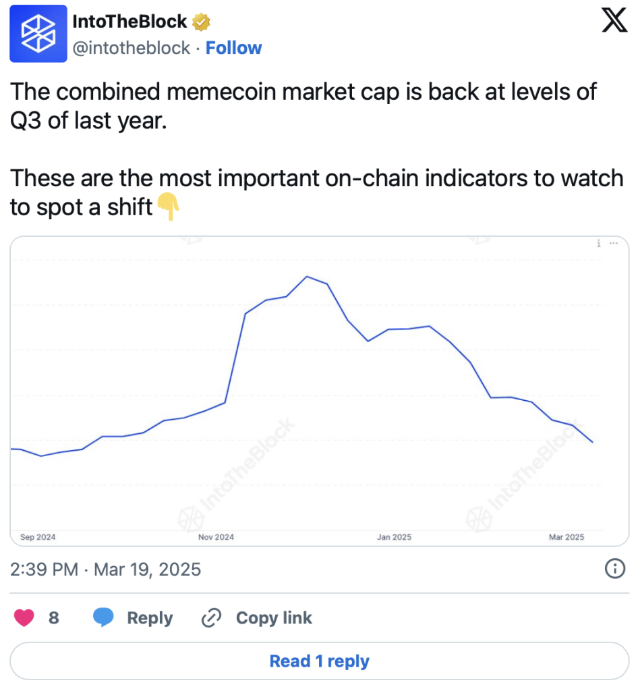Click the IntoTheBlock display name
This screenshot has height=691, width=638.
click(129, 22)
